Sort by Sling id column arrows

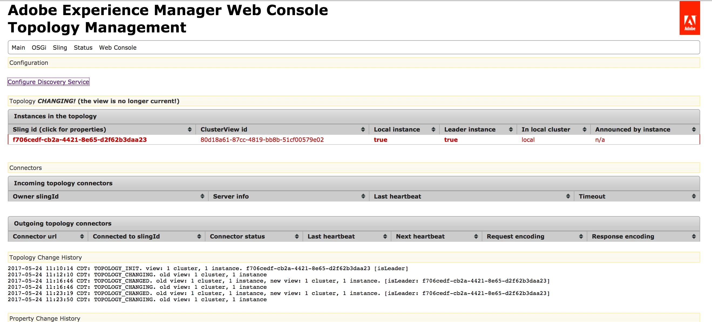(x=190, y=129)
